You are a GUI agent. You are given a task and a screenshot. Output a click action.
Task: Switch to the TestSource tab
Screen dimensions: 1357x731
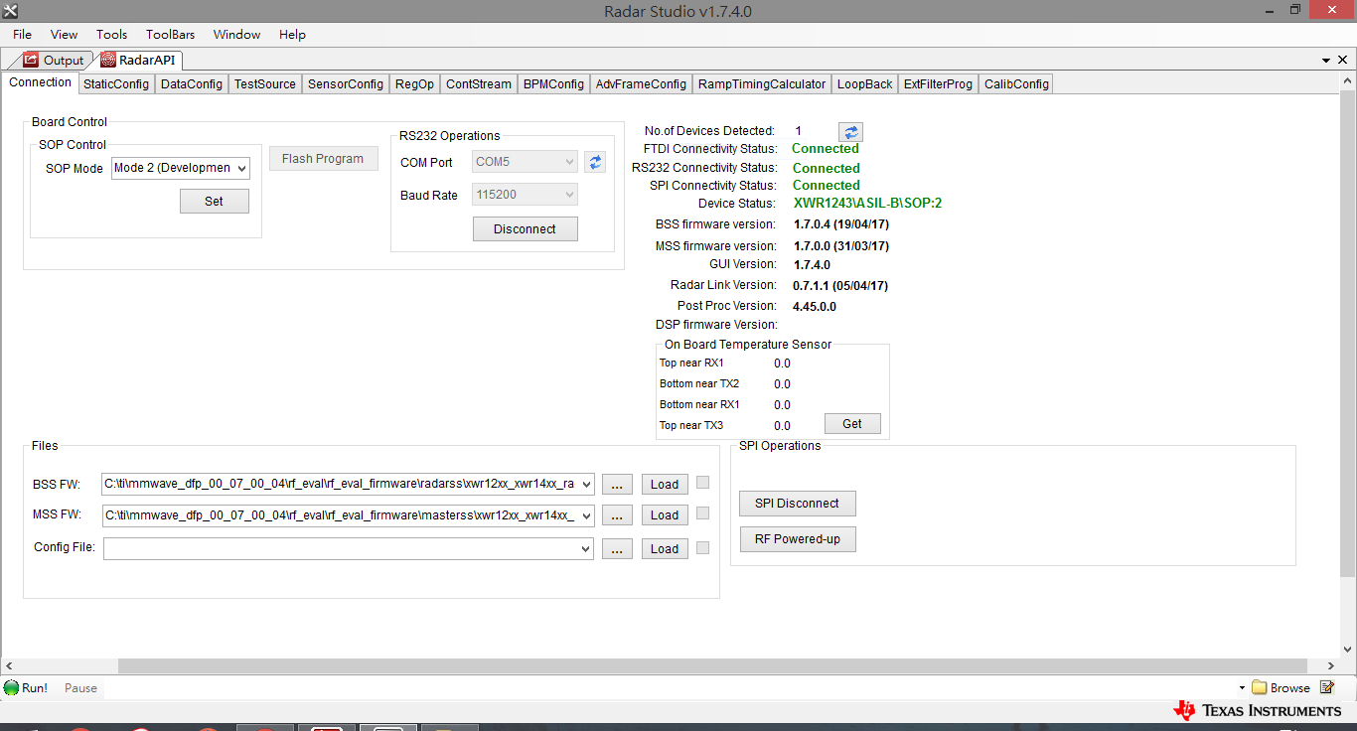265,84
